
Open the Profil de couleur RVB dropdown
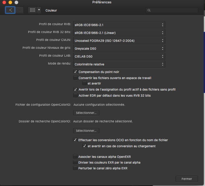(119, 25)
